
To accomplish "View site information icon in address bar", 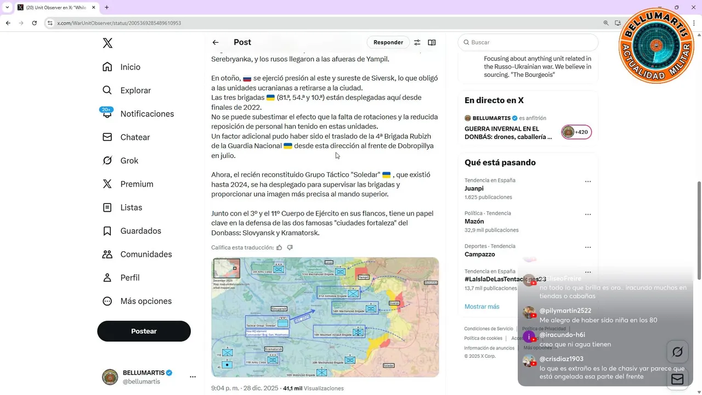I will tap(49, 23).
